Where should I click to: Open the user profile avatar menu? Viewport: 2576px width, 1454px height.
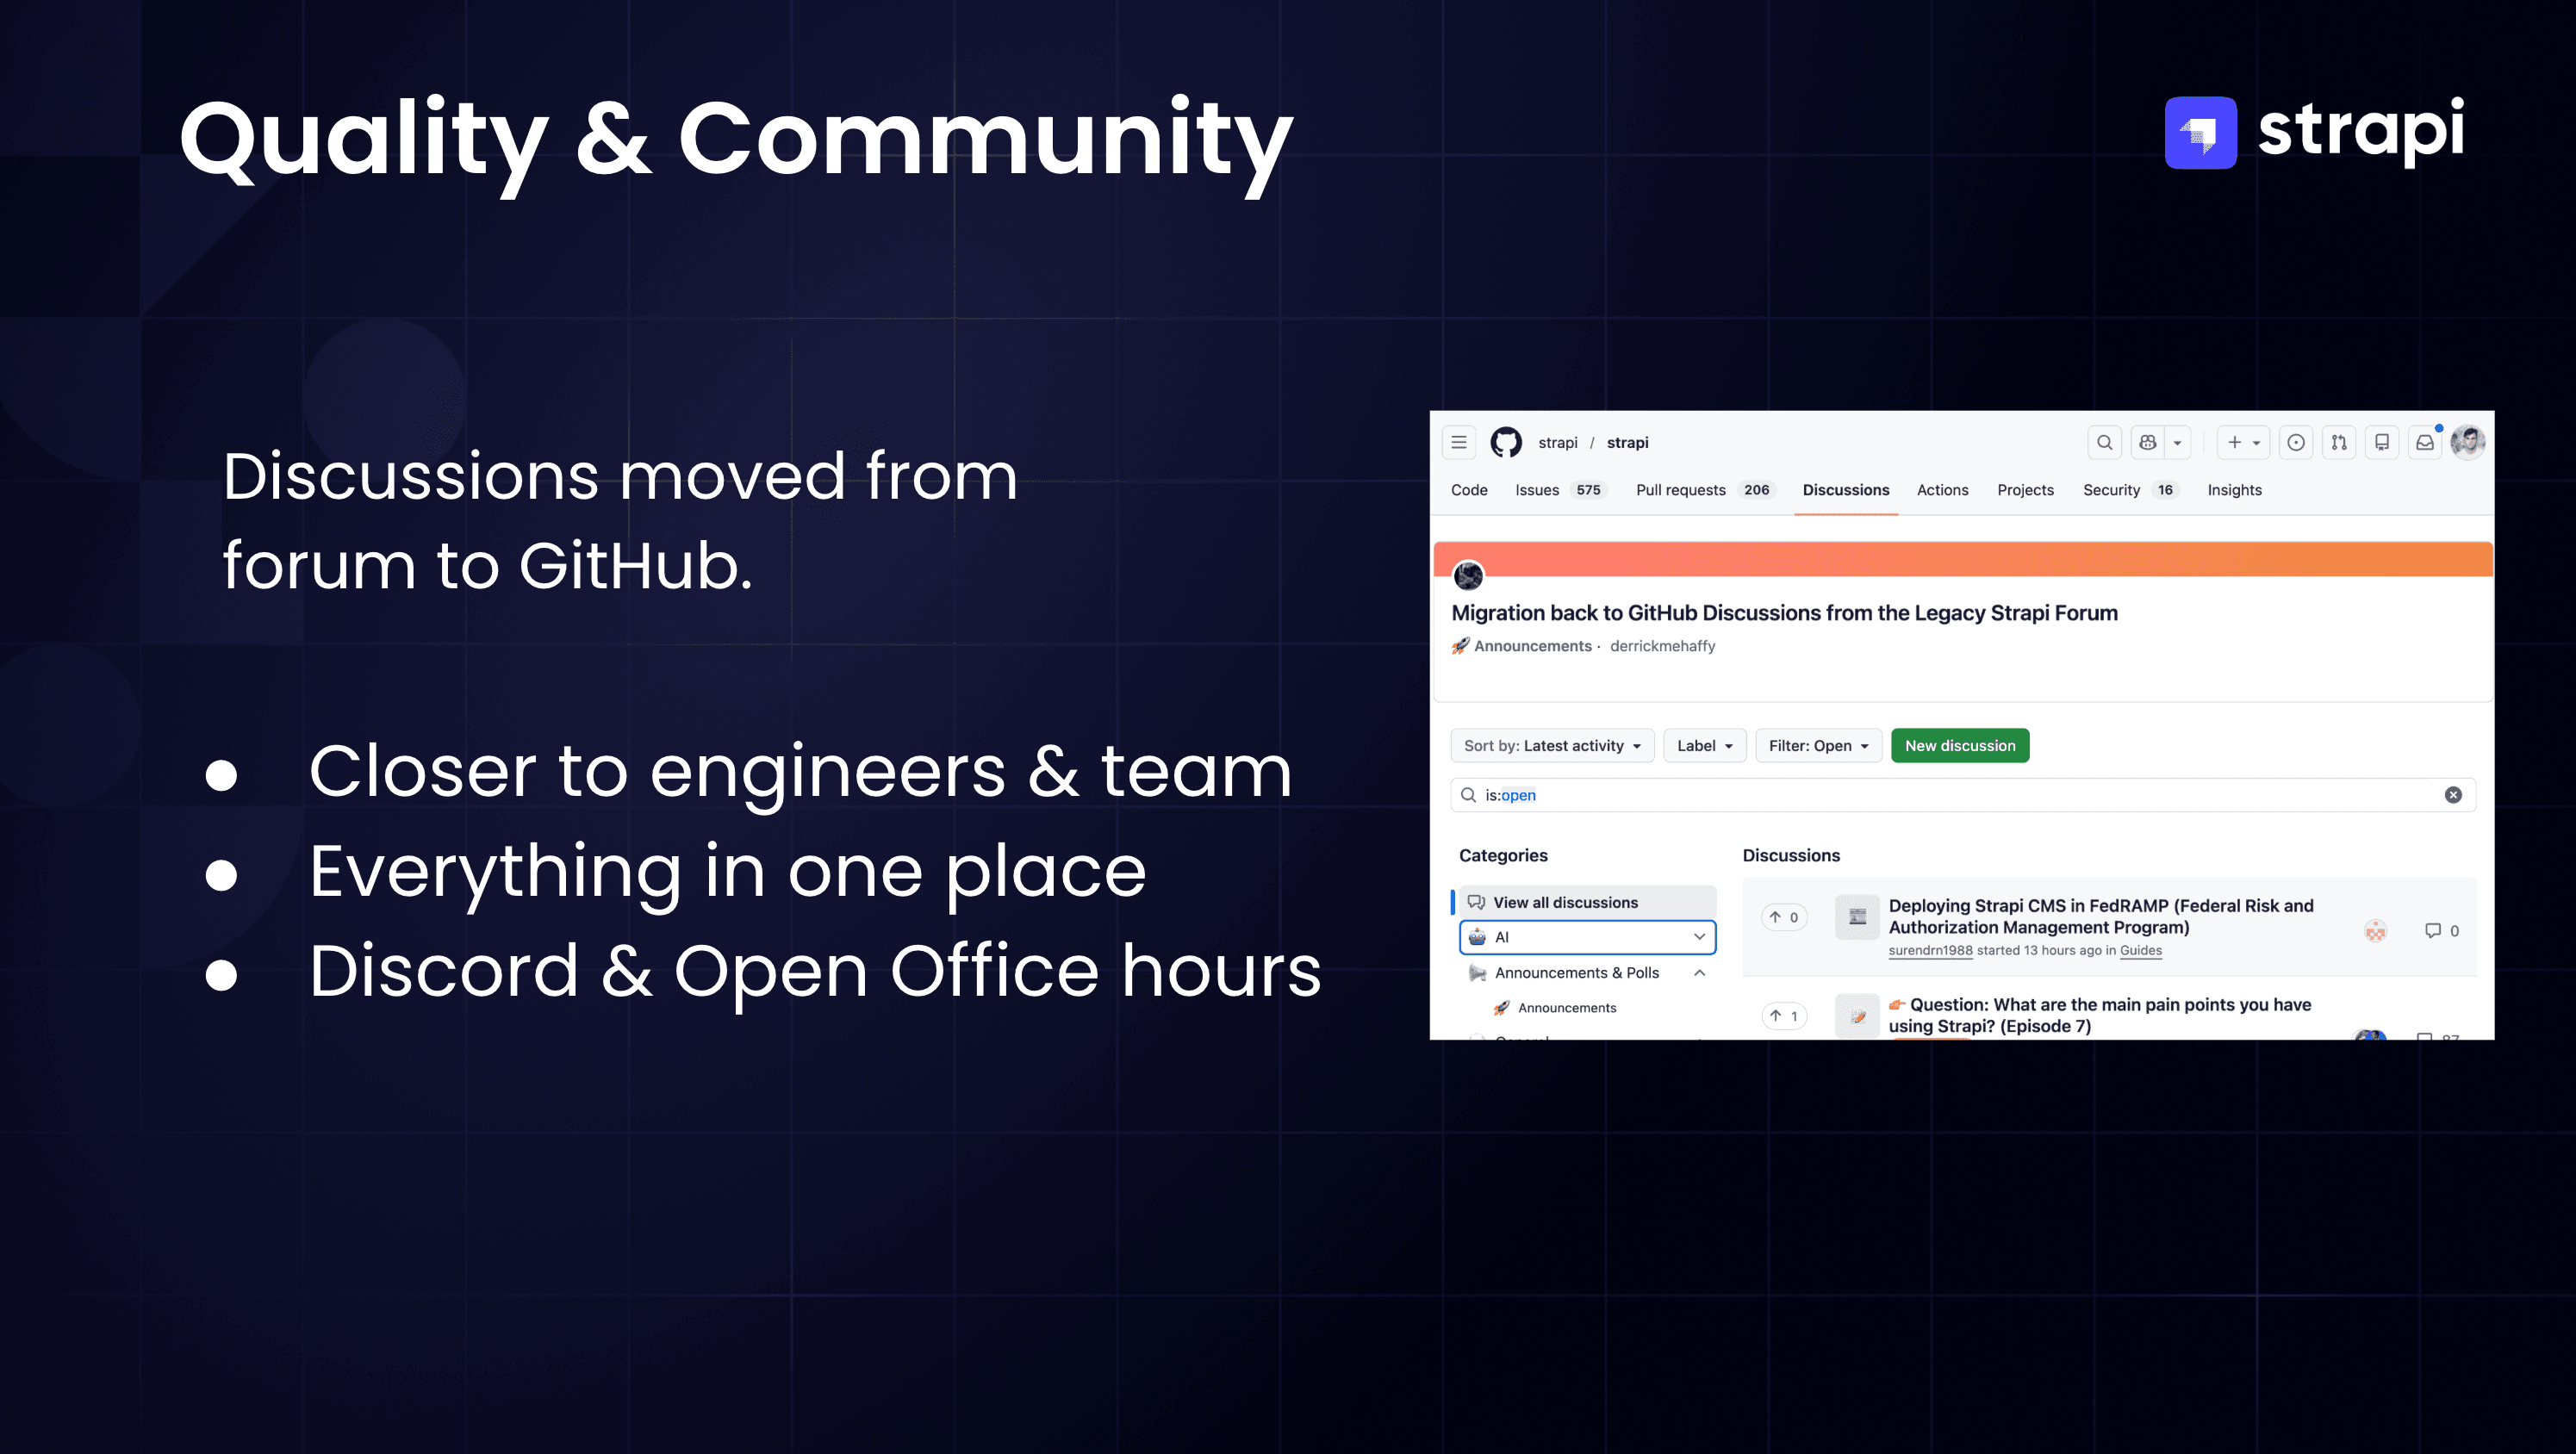(2468, 442)
